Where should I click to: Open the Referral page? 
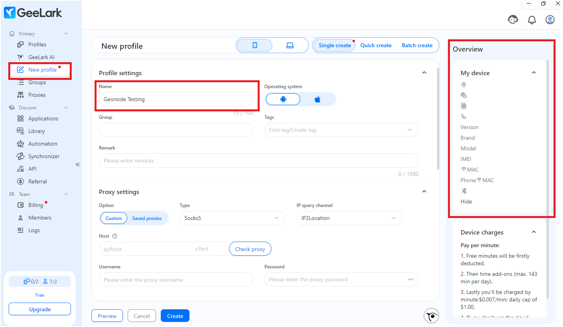[x=37, y=181]
